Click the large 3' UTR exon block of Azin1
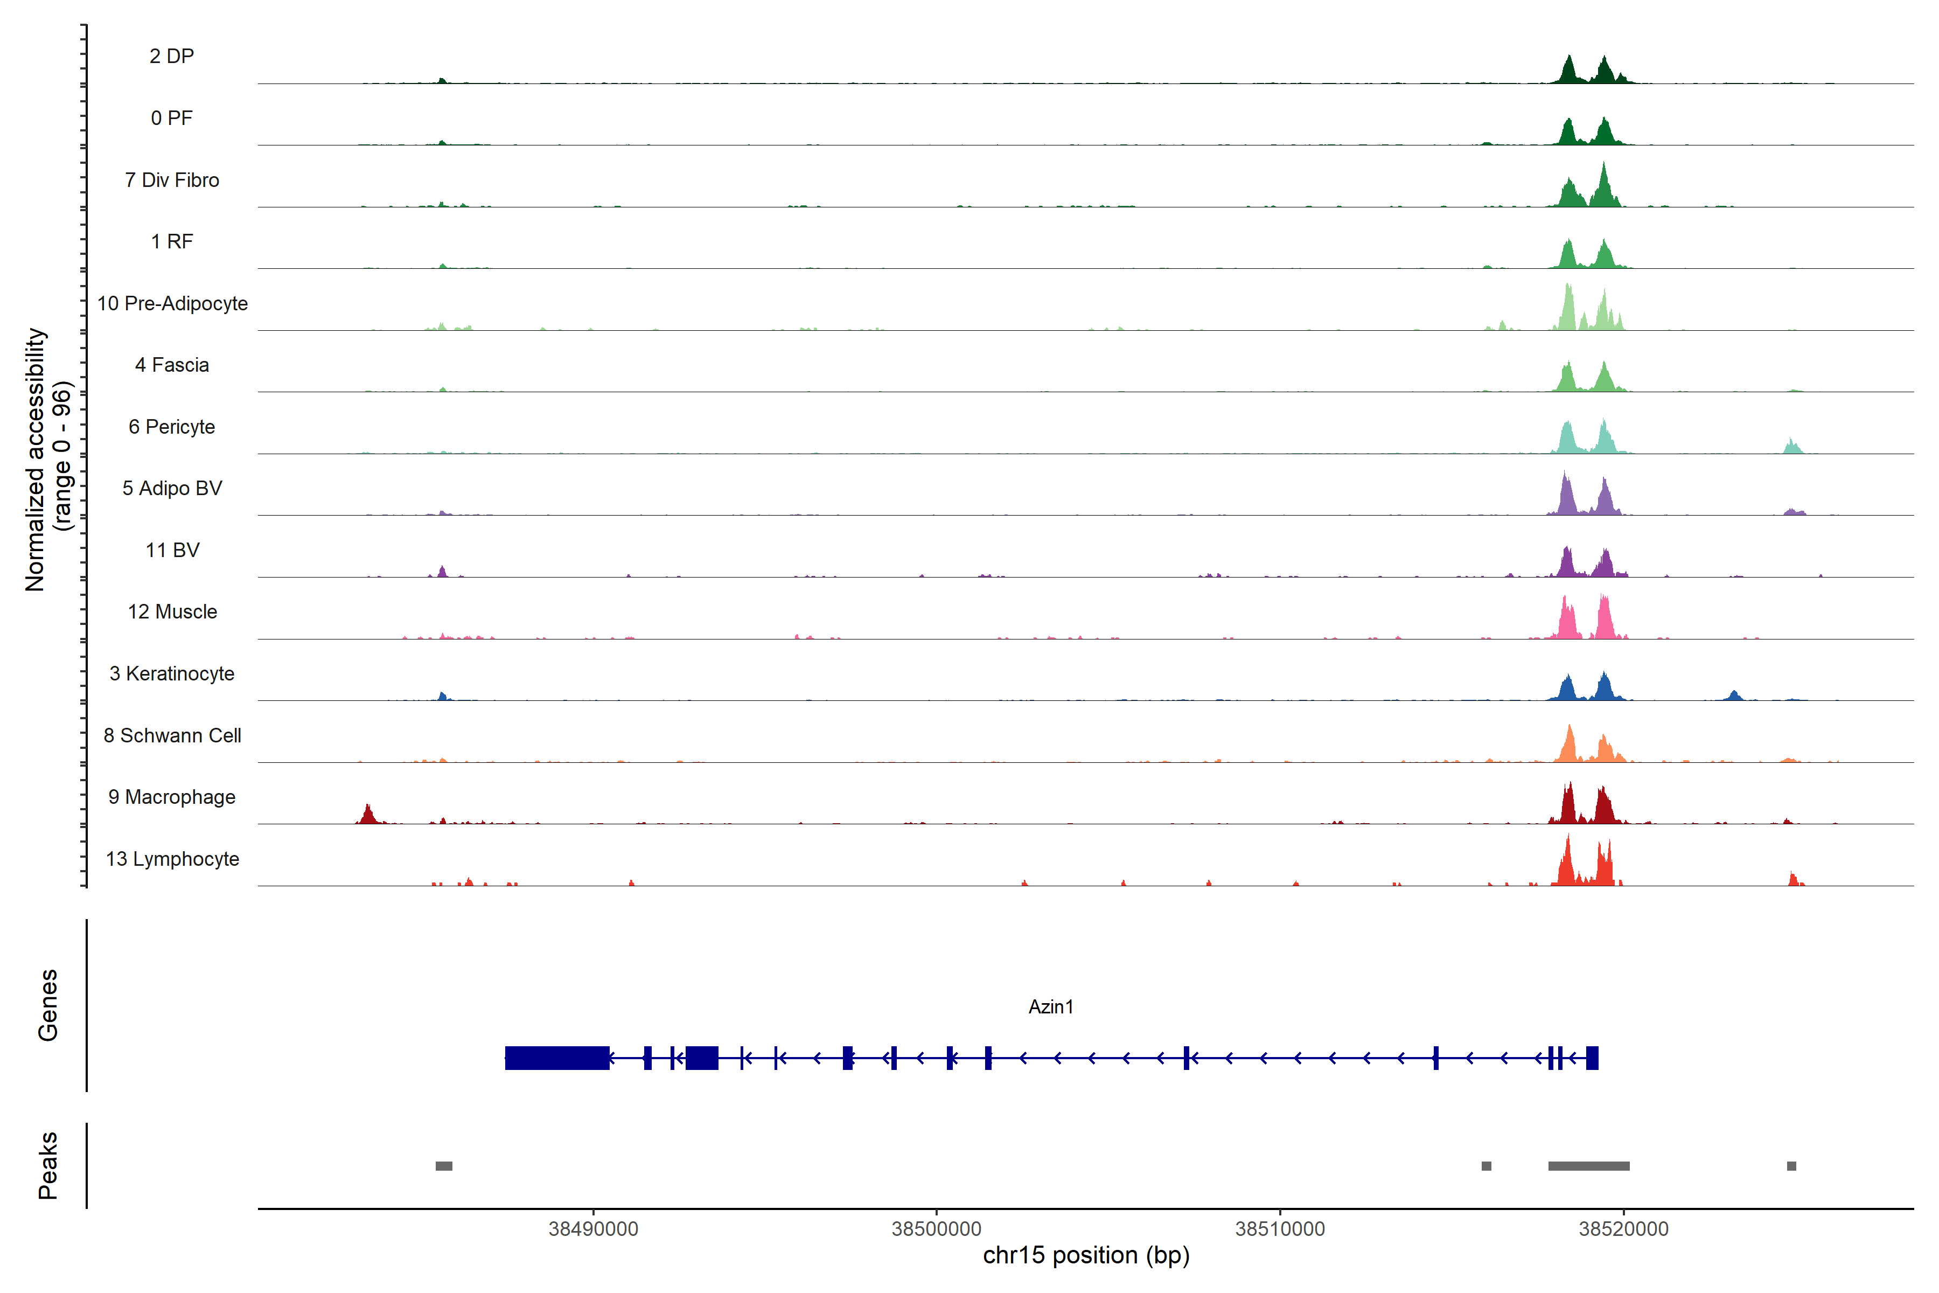The width and height of the screenshot is (1939, 1293). [x=556, y=1058]
